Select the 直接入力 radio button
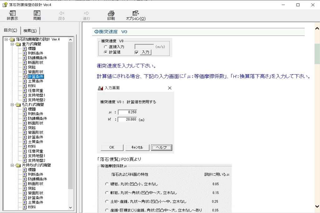This screenshot has height=213, width=320. (105, 47)
